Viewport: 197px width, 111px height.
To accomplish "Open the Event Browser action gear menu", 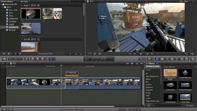I will (x=9, y=54).
